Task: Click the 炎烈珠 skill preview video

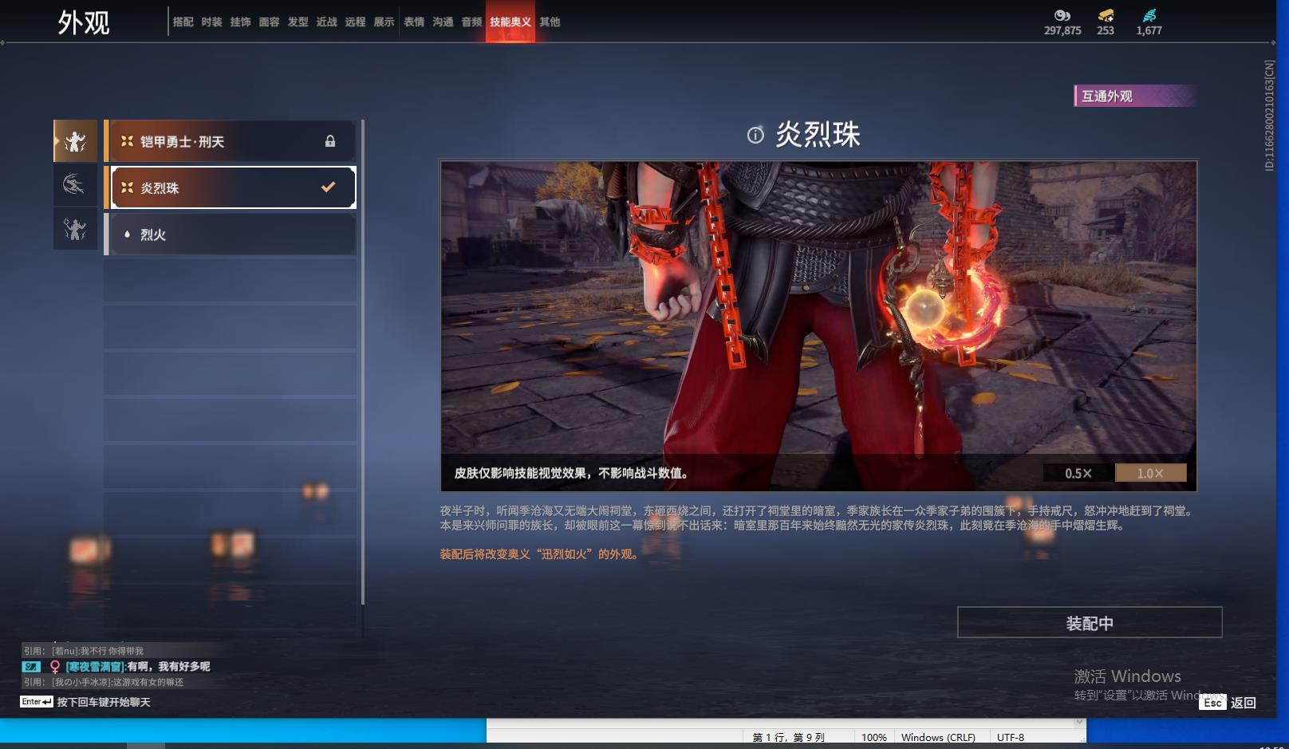Action: tap(818, 326)
